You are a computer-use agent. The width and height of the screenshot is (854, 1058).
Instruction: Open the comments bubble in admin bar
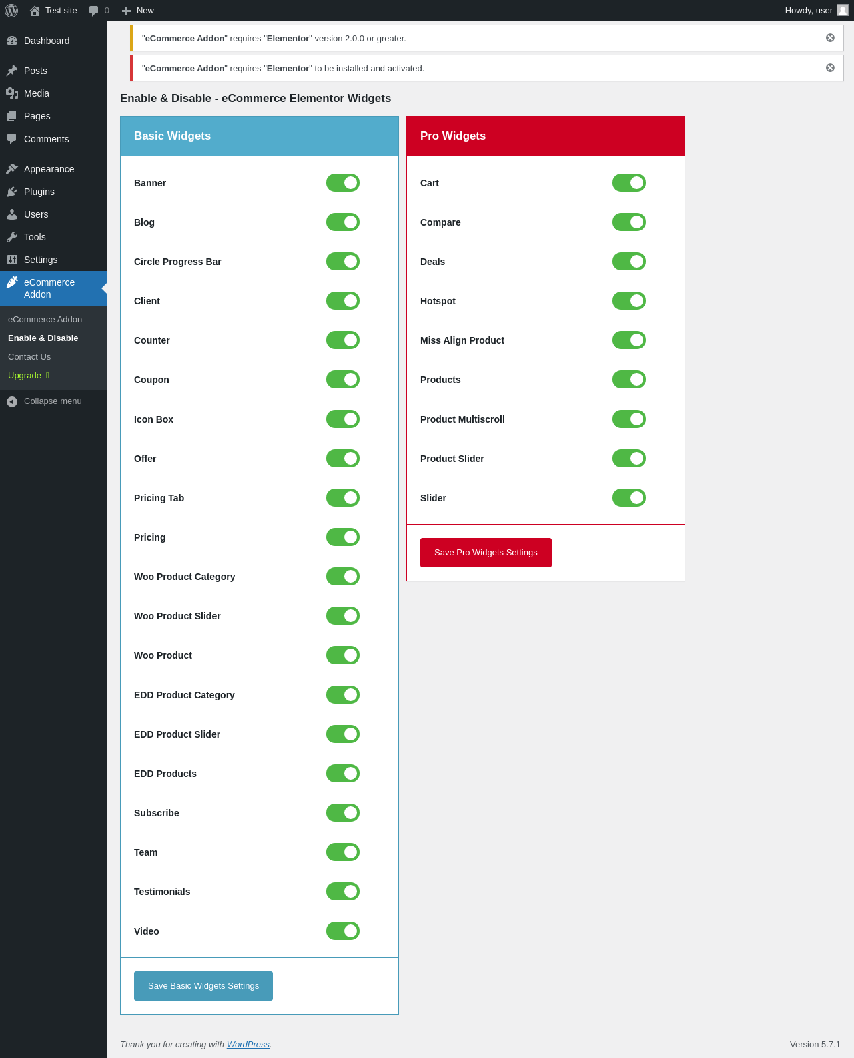point(94,11)
